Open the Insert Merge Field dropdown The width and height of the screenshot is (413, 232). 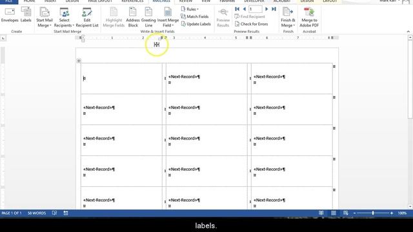coord(168,17)
